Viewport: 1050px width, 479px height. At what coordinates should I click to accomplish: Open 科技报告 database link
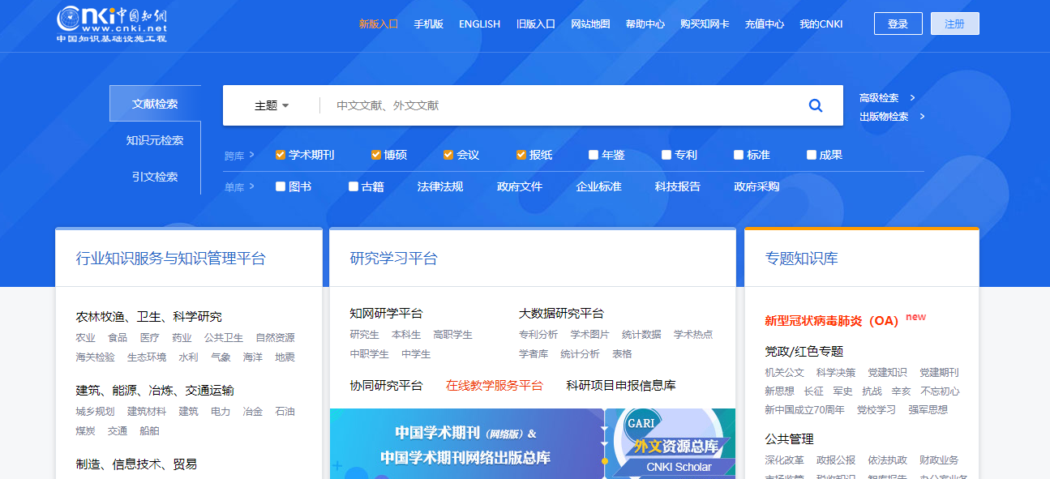click(678, 186)
